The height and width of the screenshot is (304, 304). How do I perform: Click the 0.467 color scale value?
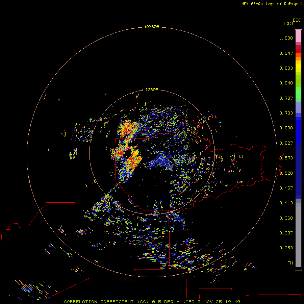(286, 188)
